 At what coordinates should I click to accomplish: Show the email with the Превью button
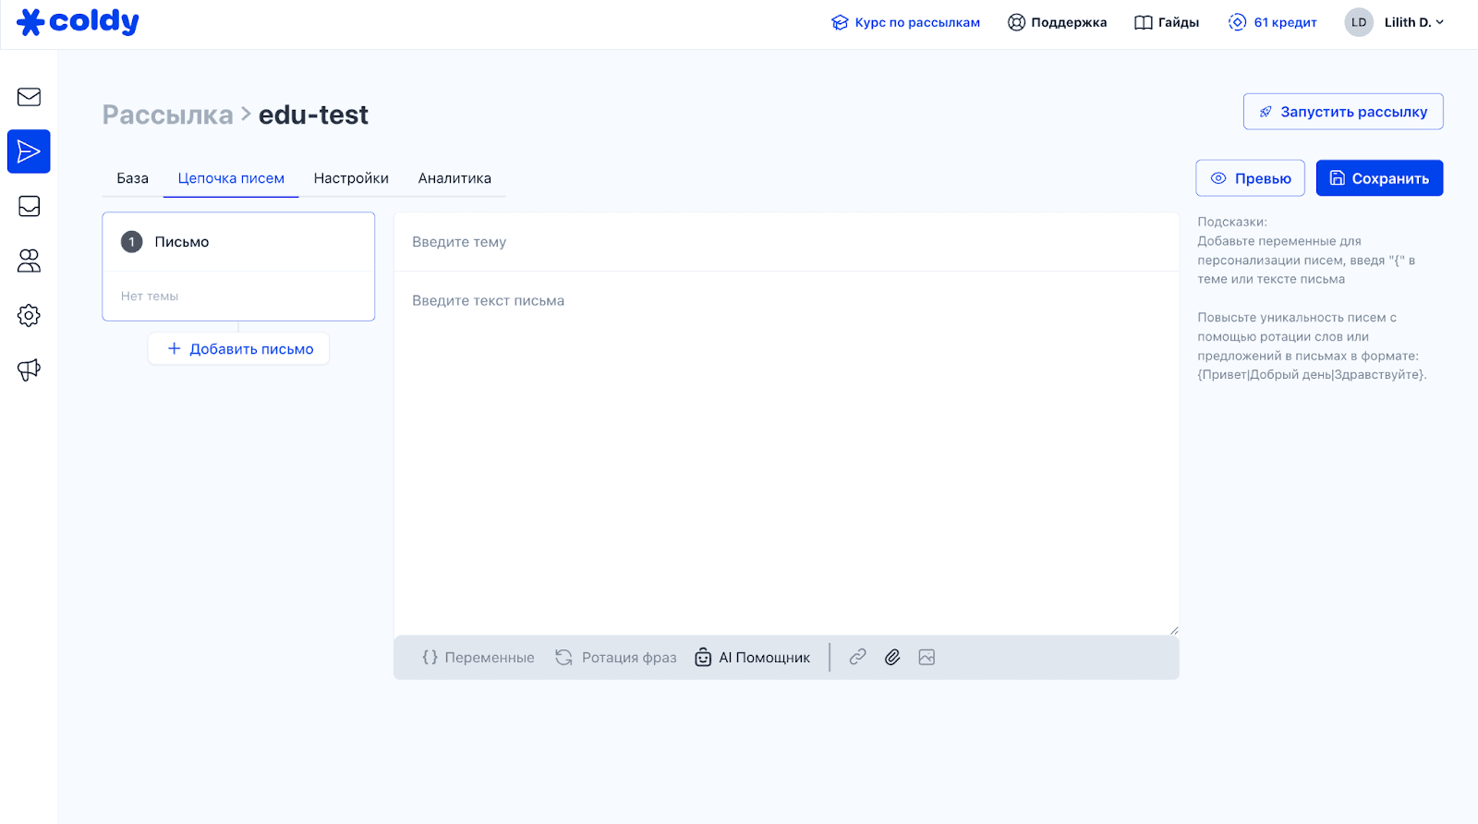[x=1250, y=178]
